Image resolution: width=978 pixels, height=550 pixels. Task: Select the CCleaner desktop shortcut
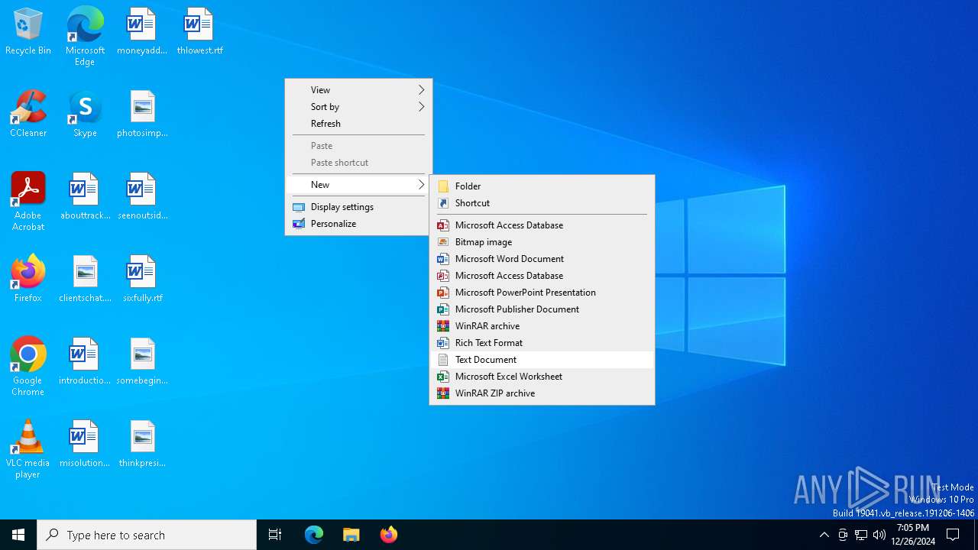click(x=28, y=115)
